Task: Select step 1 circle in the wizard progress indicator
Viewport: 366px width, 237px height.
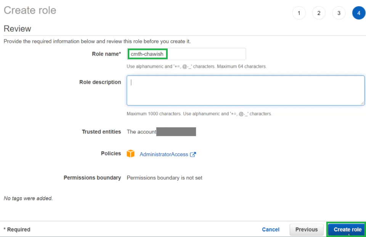Action: 299,13
